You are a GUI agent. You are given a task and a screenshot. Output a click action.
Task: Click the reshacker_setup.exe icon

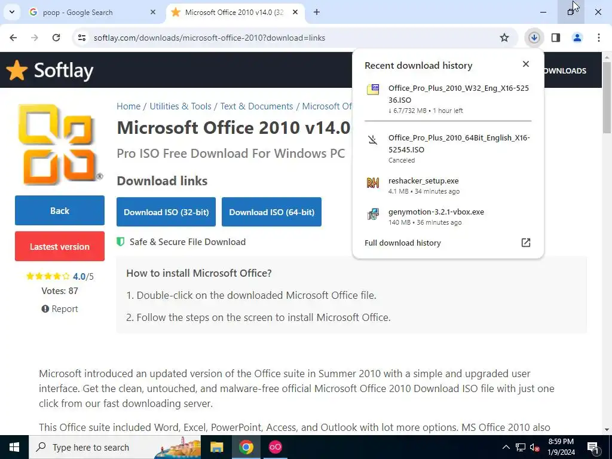coord(373,182)
